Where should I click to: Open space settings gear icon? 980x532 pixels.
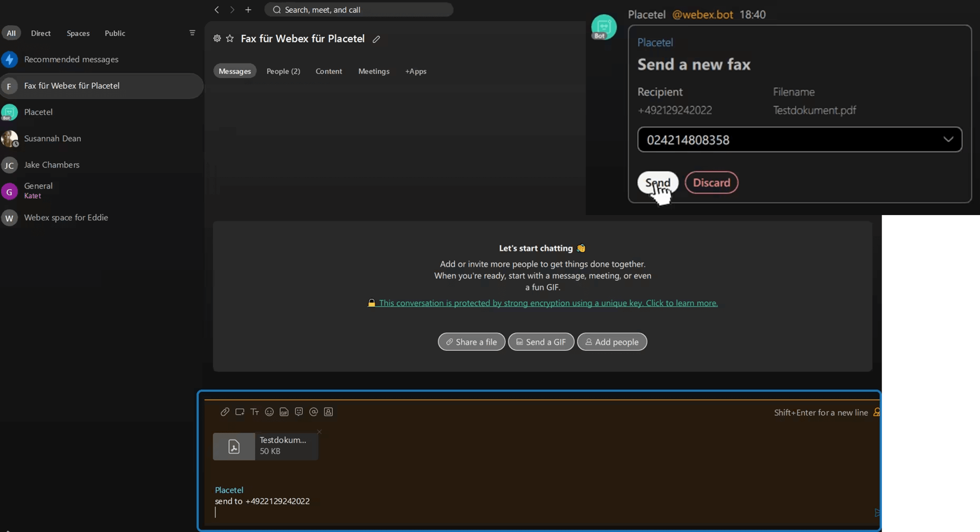[217, 39]
